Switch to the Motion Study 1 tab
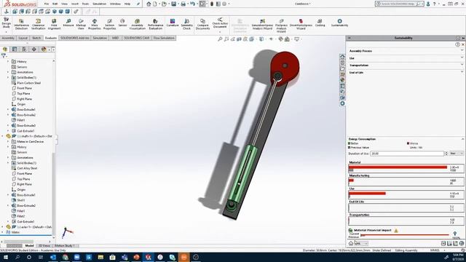 tap(65, 246)
